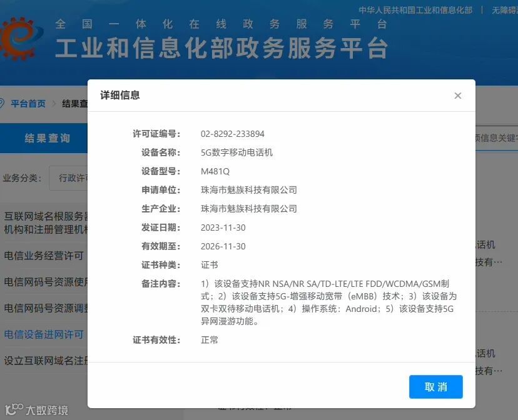The height and width of the screenshot is (420, 518).
Task: Click 申请单位 value 珠海市魅族科技有限公司
Action: point(249,190)
